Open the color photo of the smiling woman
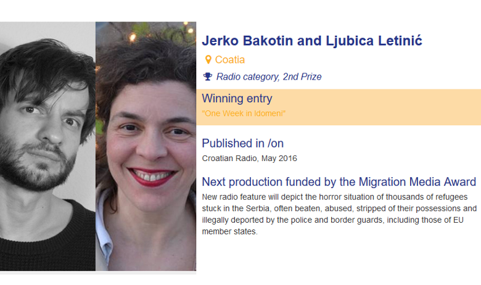The width and height of the screenshot is (481, 285). point(146,146)
